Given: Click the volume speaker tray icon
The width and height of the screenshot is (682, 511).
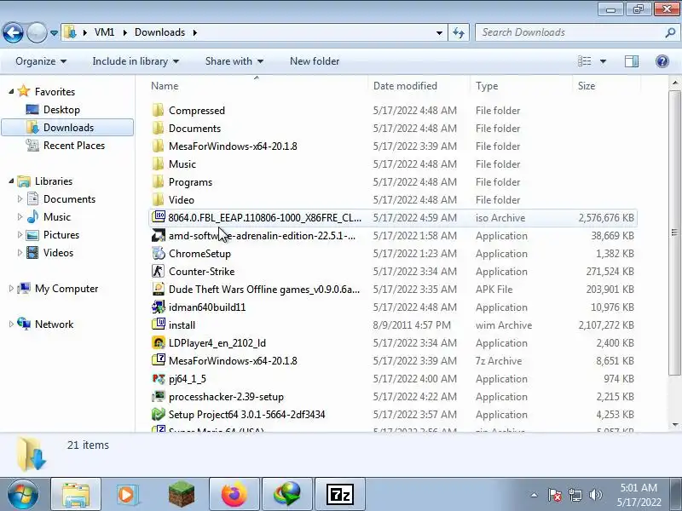Looking at the screenshot, I should pyautogui.click(x=595, y=495).
